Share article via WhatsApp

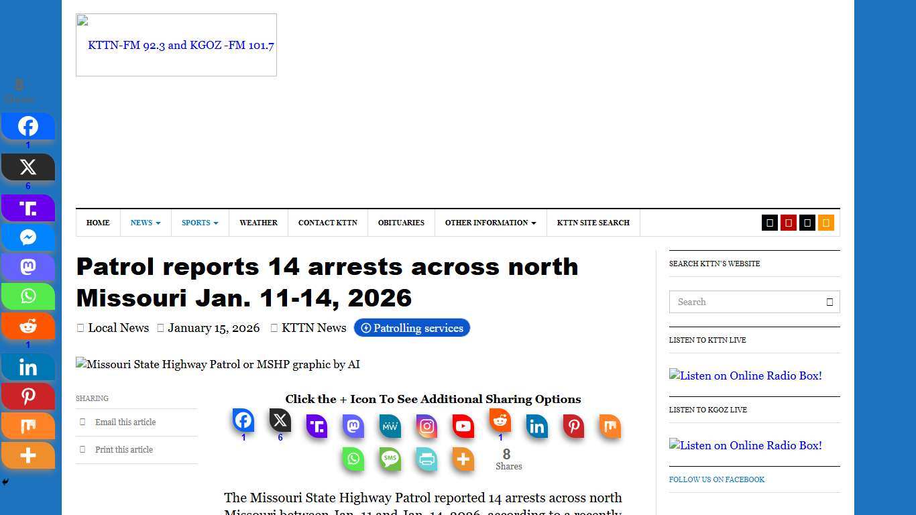coord(353,459)
